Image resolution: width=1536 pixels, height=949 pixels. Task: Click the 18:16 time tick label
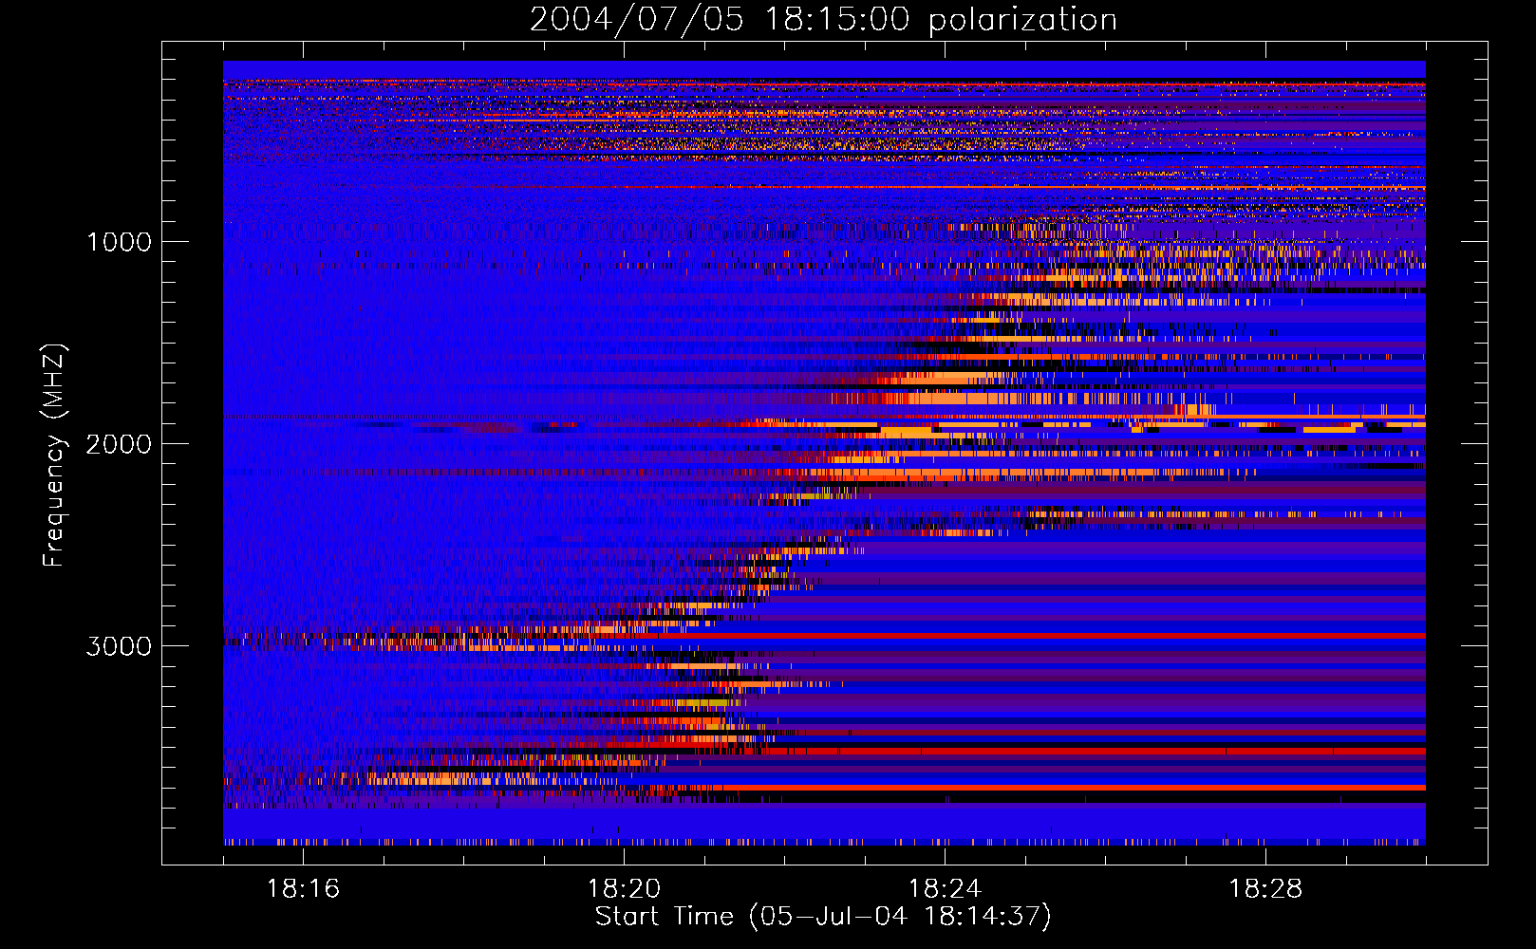tap(303, 888)
